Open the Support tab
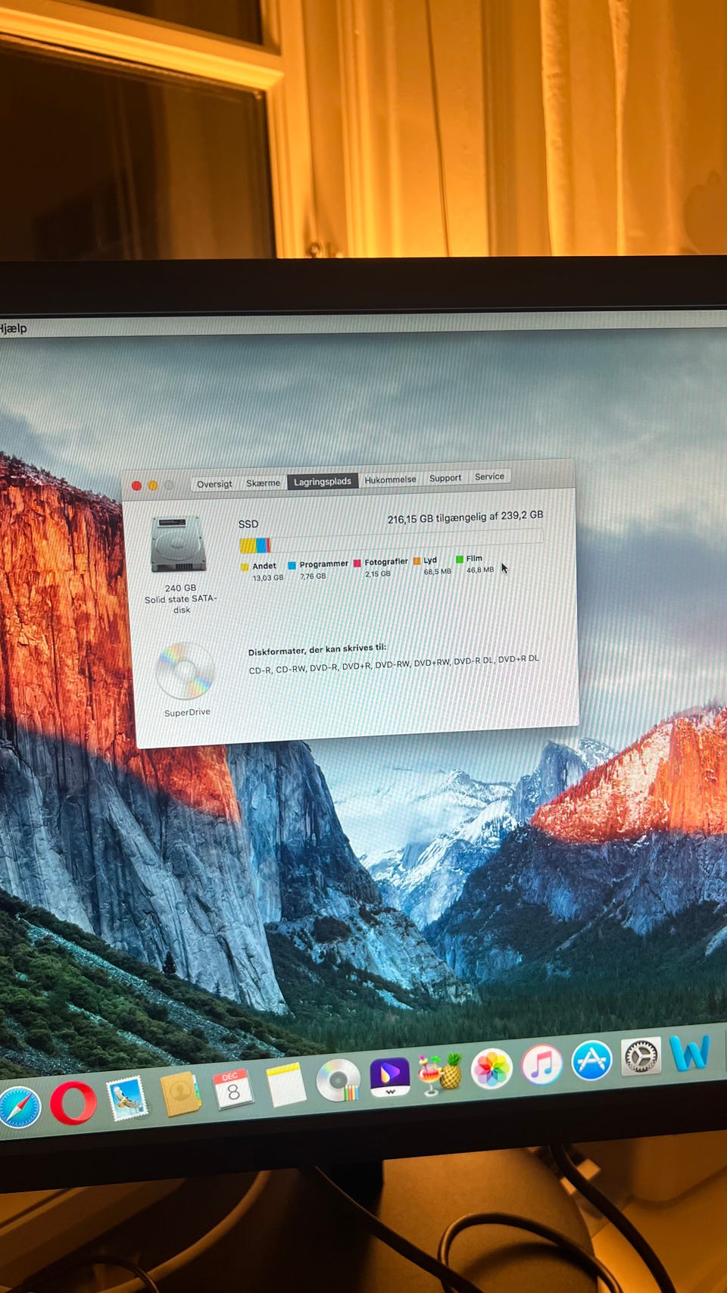Screen dimensions: 727x1293 coord(445,478)
